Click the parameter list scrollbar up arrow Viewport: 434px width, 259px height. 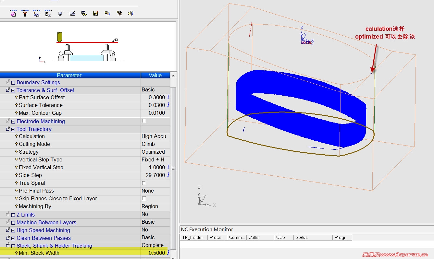pyautogui.click(x=173, y=76)
